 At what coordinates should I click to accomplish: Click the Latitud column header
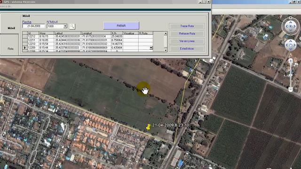67,33
